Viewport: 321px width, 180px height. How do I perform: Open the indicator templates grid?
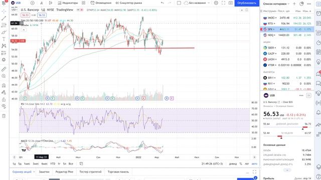(84, 3)
